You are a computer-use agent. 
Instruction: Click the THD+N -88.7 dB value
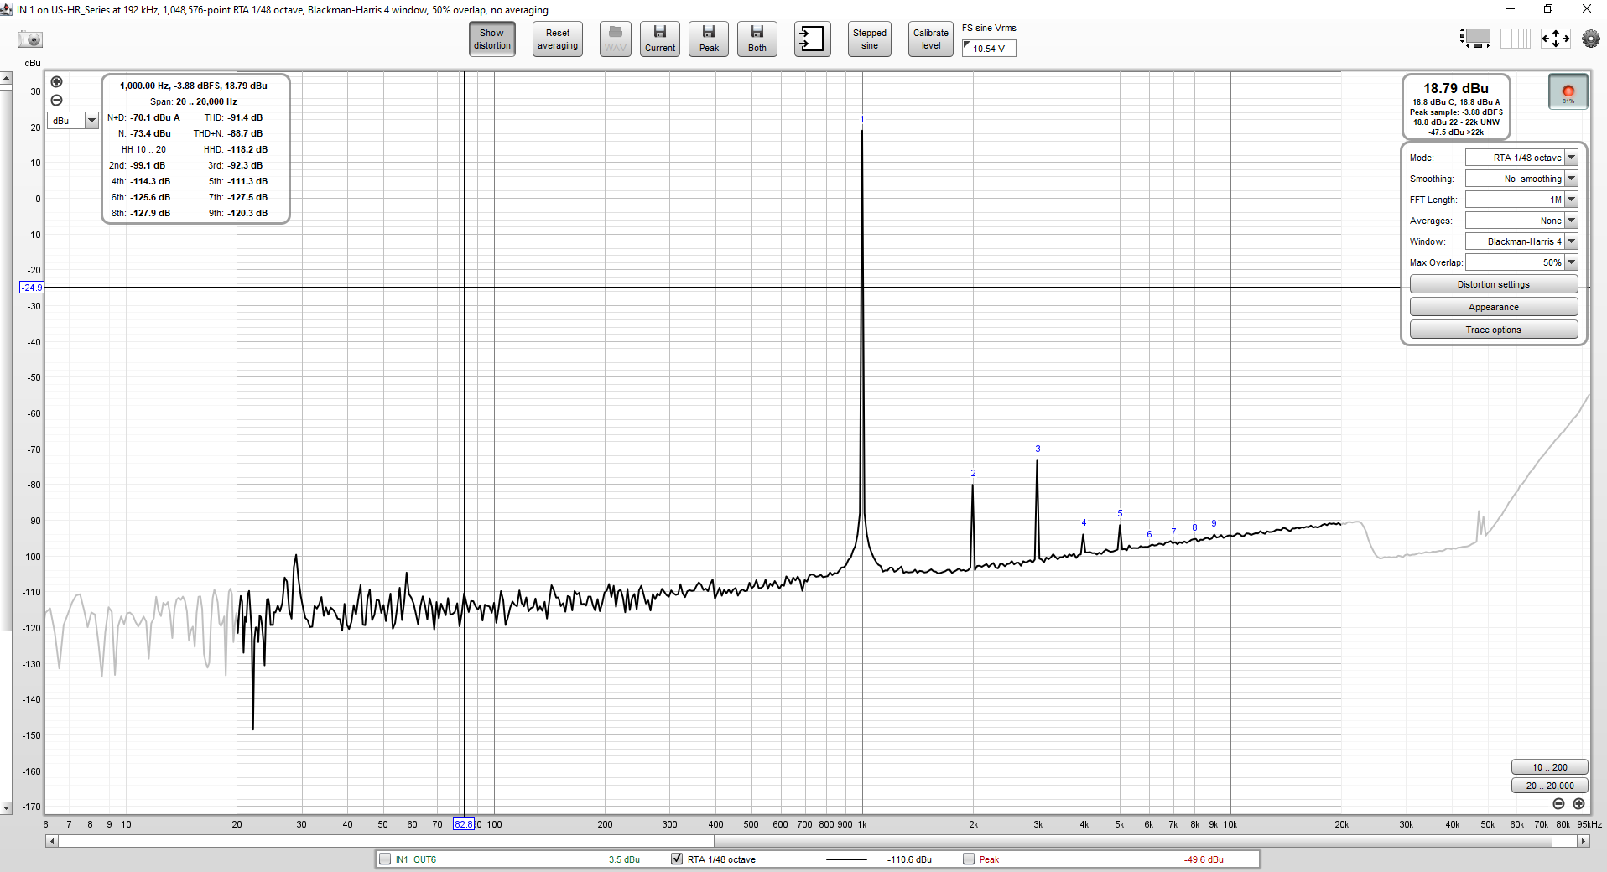(x=245, y=133)
